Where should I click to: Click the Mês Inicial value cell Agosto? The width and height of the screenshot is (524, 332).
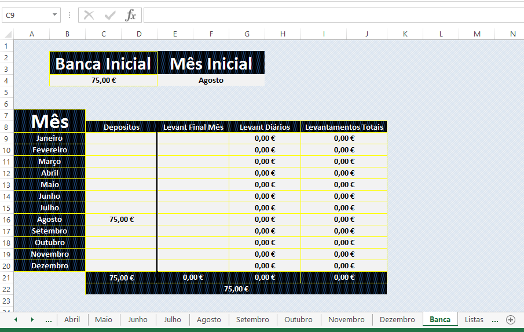211,80
